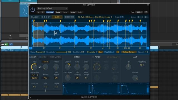Click the blue arrow at waveform right end

click(x=148, y=48)
